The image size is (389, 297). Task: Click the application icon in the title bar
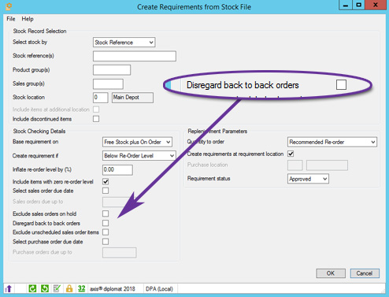pyautogui.click(x=9, y=6)
